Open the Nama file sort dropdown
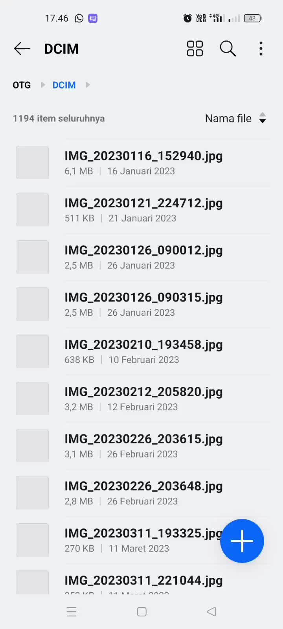This screenshot has height=629, width=283. (235, 118)
